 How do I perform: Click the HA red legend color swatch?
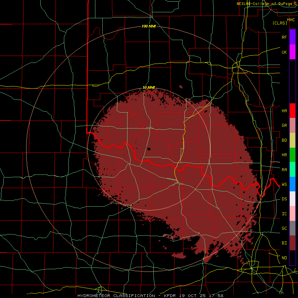[292, 111]
